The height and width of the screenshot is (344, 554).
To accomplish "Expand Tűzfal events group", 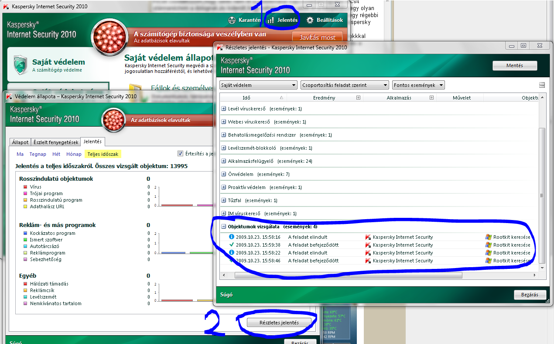I will 224,200.
